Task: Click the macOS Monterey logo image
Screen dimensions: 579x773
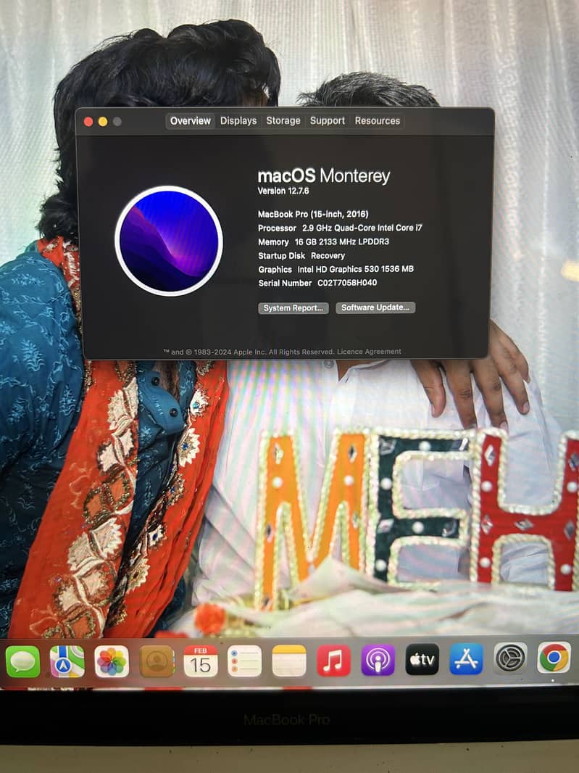Action: (169, 241)
